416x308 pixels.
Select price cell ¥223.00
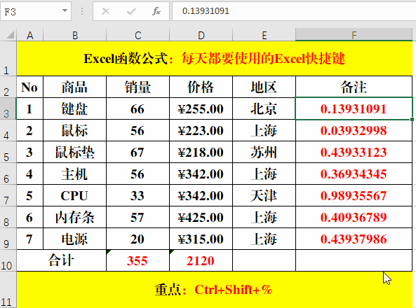(x=201, y=130)
